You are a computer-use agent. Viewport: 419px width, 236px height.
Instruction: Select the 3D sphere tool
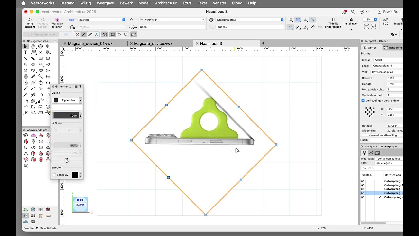41,147
